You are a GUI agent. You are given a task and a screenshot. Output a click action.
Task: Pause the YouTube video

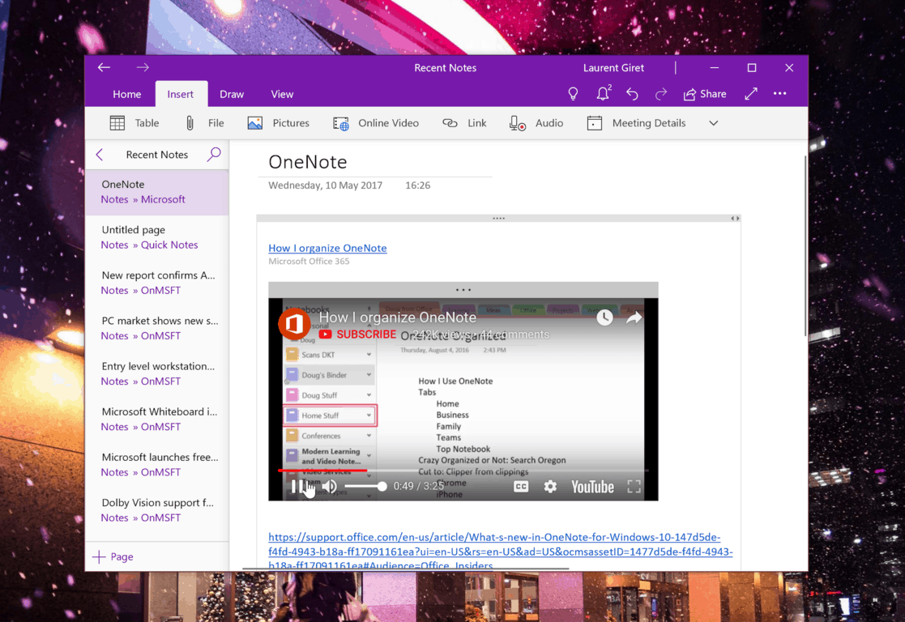[297, 487]
